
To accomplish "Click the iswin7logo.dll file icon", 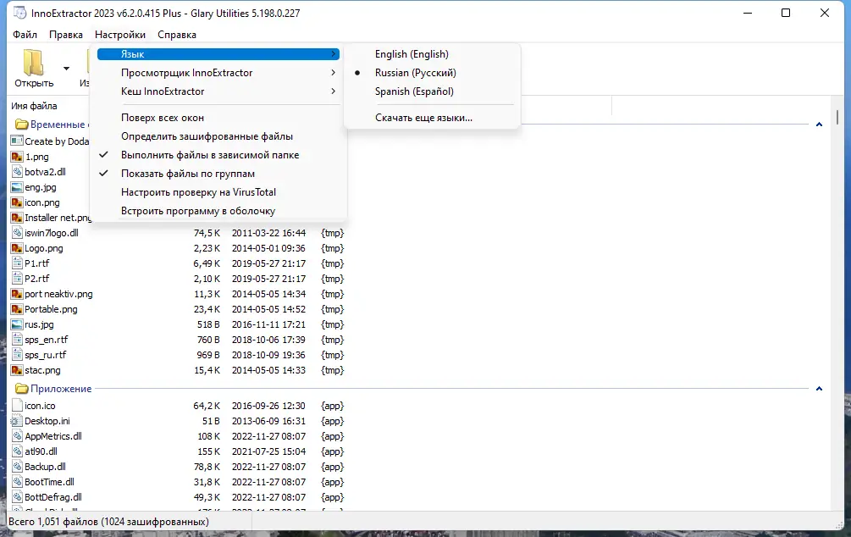I will click(17, 233).
